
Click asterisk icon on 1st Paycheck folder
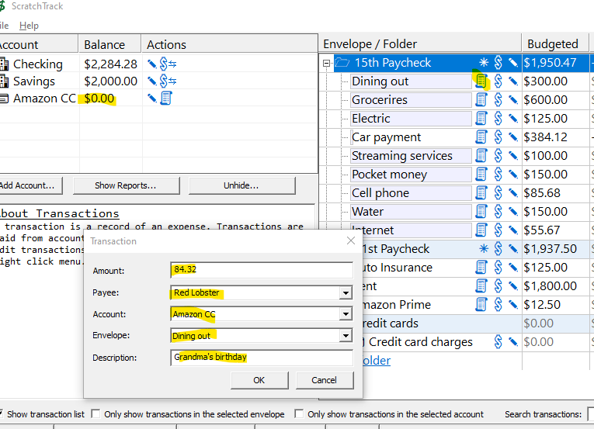(484, 249)
